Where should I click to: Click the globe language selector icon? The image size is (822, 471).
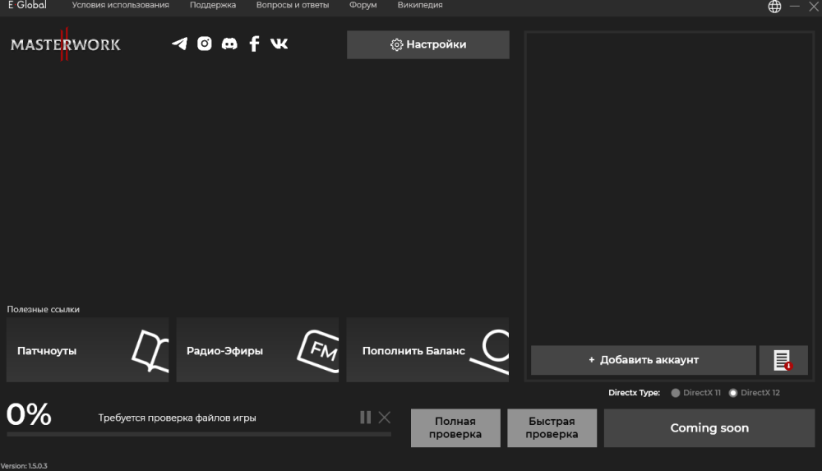[774, 7]
